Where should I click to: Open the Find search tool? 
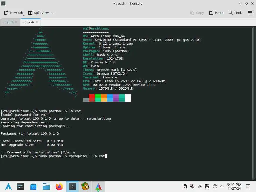(x=236, y=13)
